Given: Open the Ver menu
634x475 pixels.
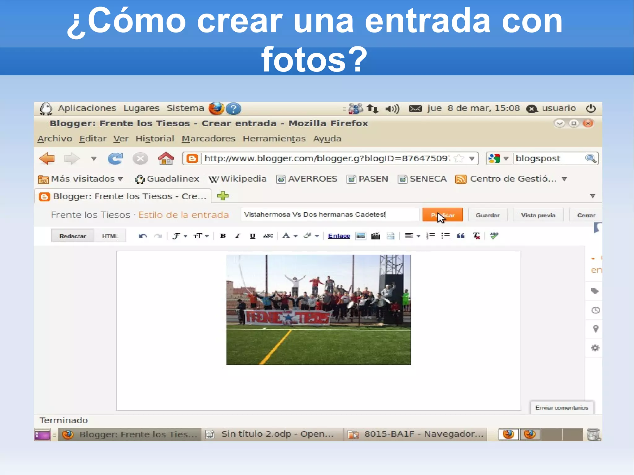Looking at the screenshot, I should point(121,139).
